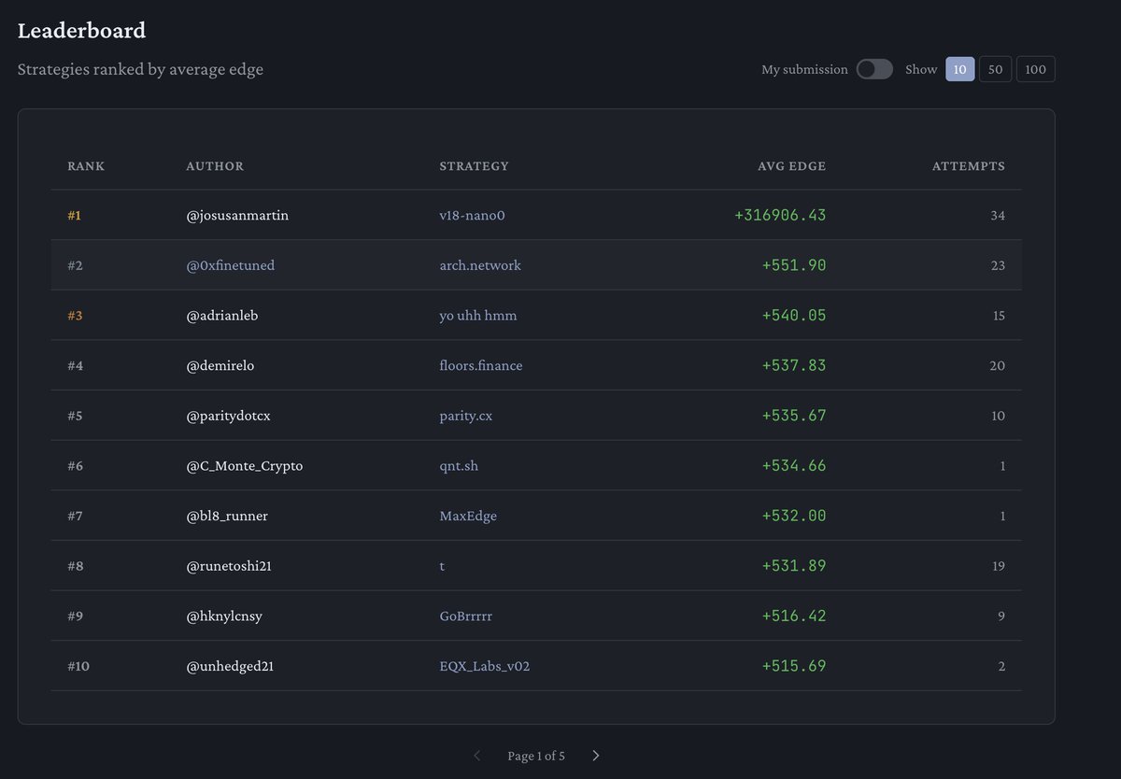Click rank #4 cell
The image size is (1121, 779).
(x=76, y=365)
